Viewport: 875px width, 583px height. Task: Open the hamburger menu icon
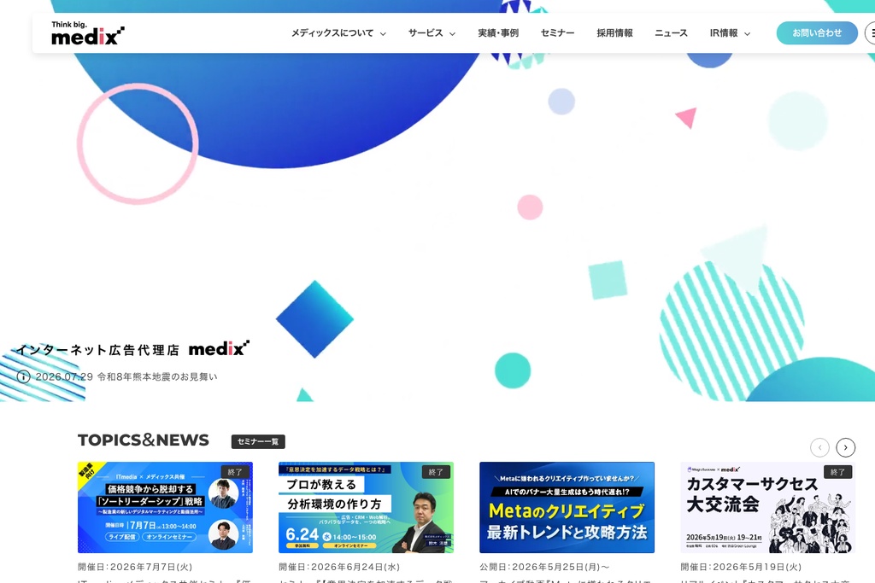[x=871, y=33]
